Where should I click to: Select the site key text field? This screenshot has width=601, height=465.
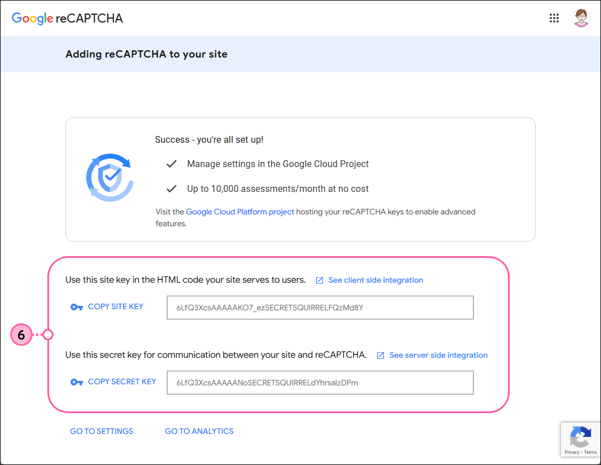pos(320,308)
